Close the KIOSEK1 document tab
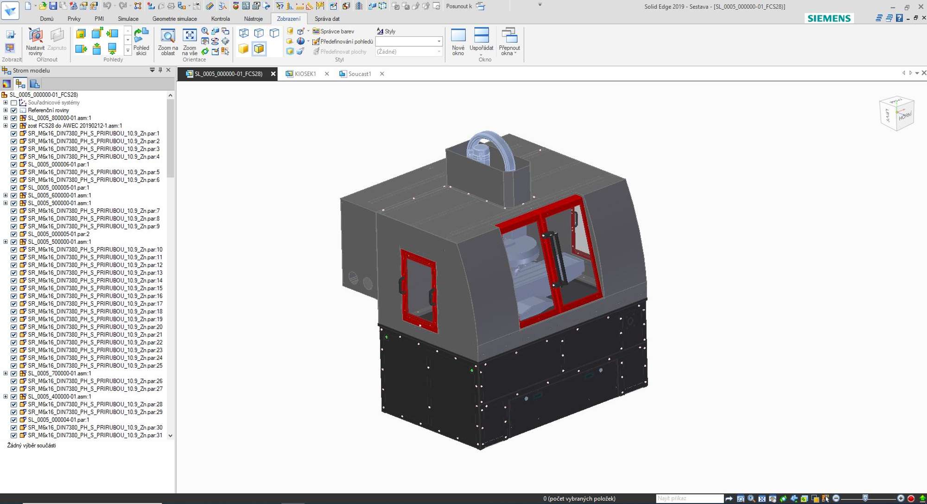The image size is (927, 504). pos(327,74)
